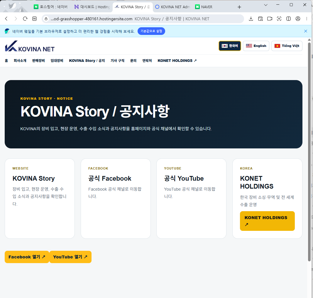
Task: Click the lock site-info icon
Action: [x=46, y=19]
